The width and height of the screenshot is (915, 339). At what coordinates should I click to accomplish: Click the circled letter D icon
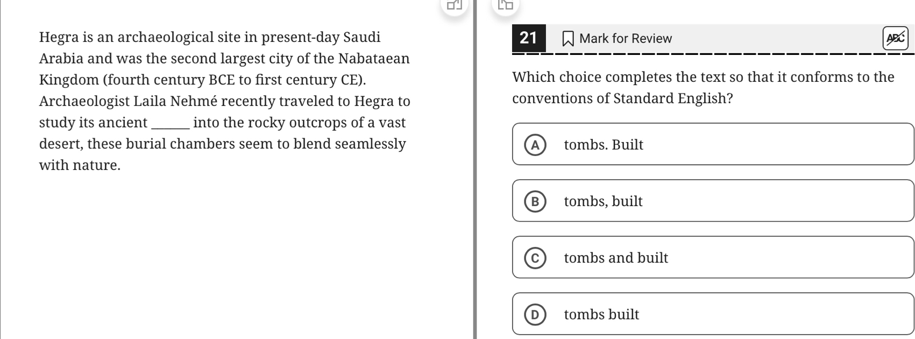[x=535, y=315]
